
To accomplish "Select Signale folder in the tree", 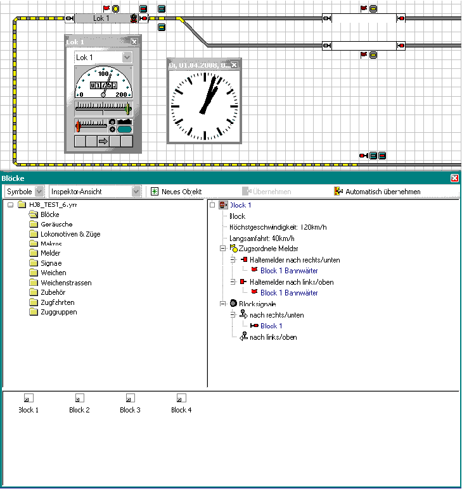I will point(51,263).
